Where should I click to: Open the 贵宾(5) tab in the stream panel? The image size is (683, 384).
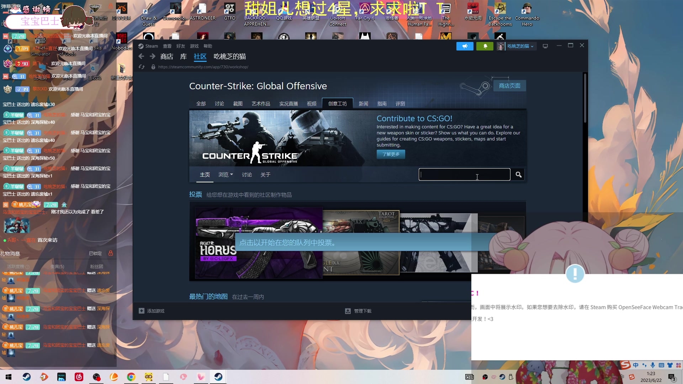[57, 267]
